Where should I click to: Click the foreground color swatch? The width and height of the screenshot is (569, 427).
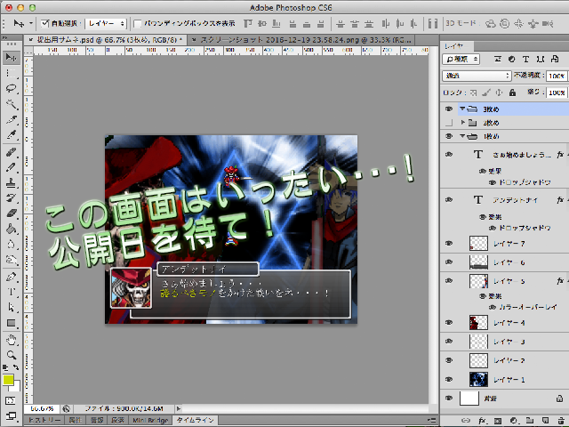click(8, 380)
